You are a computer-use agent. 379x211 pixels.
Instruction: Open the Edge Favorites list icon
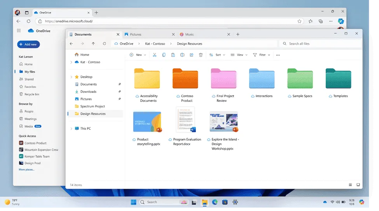pyautogui.click(x=311, y=21)
